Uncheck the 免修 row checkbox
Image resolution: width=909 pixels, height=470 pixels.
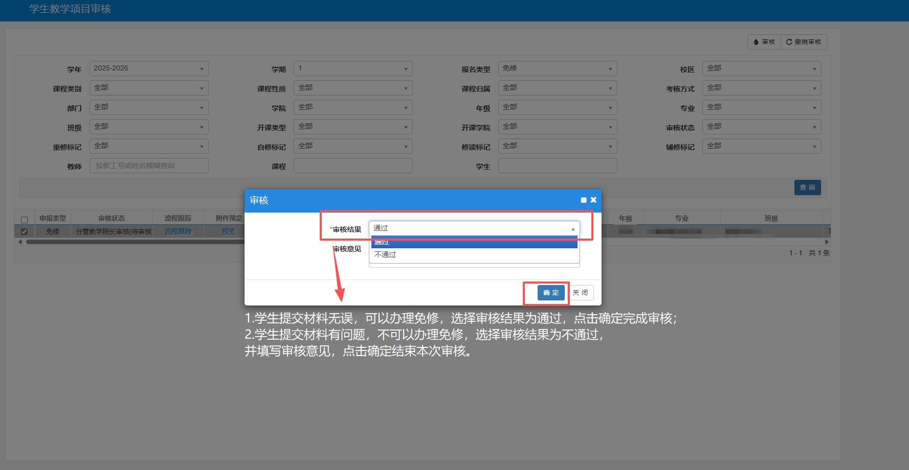tap(24, 231)
